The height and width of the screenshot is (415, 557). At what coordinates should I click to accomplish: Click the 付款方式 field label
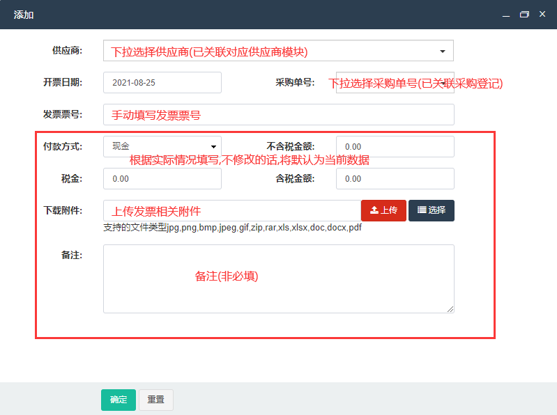(63, 146)
